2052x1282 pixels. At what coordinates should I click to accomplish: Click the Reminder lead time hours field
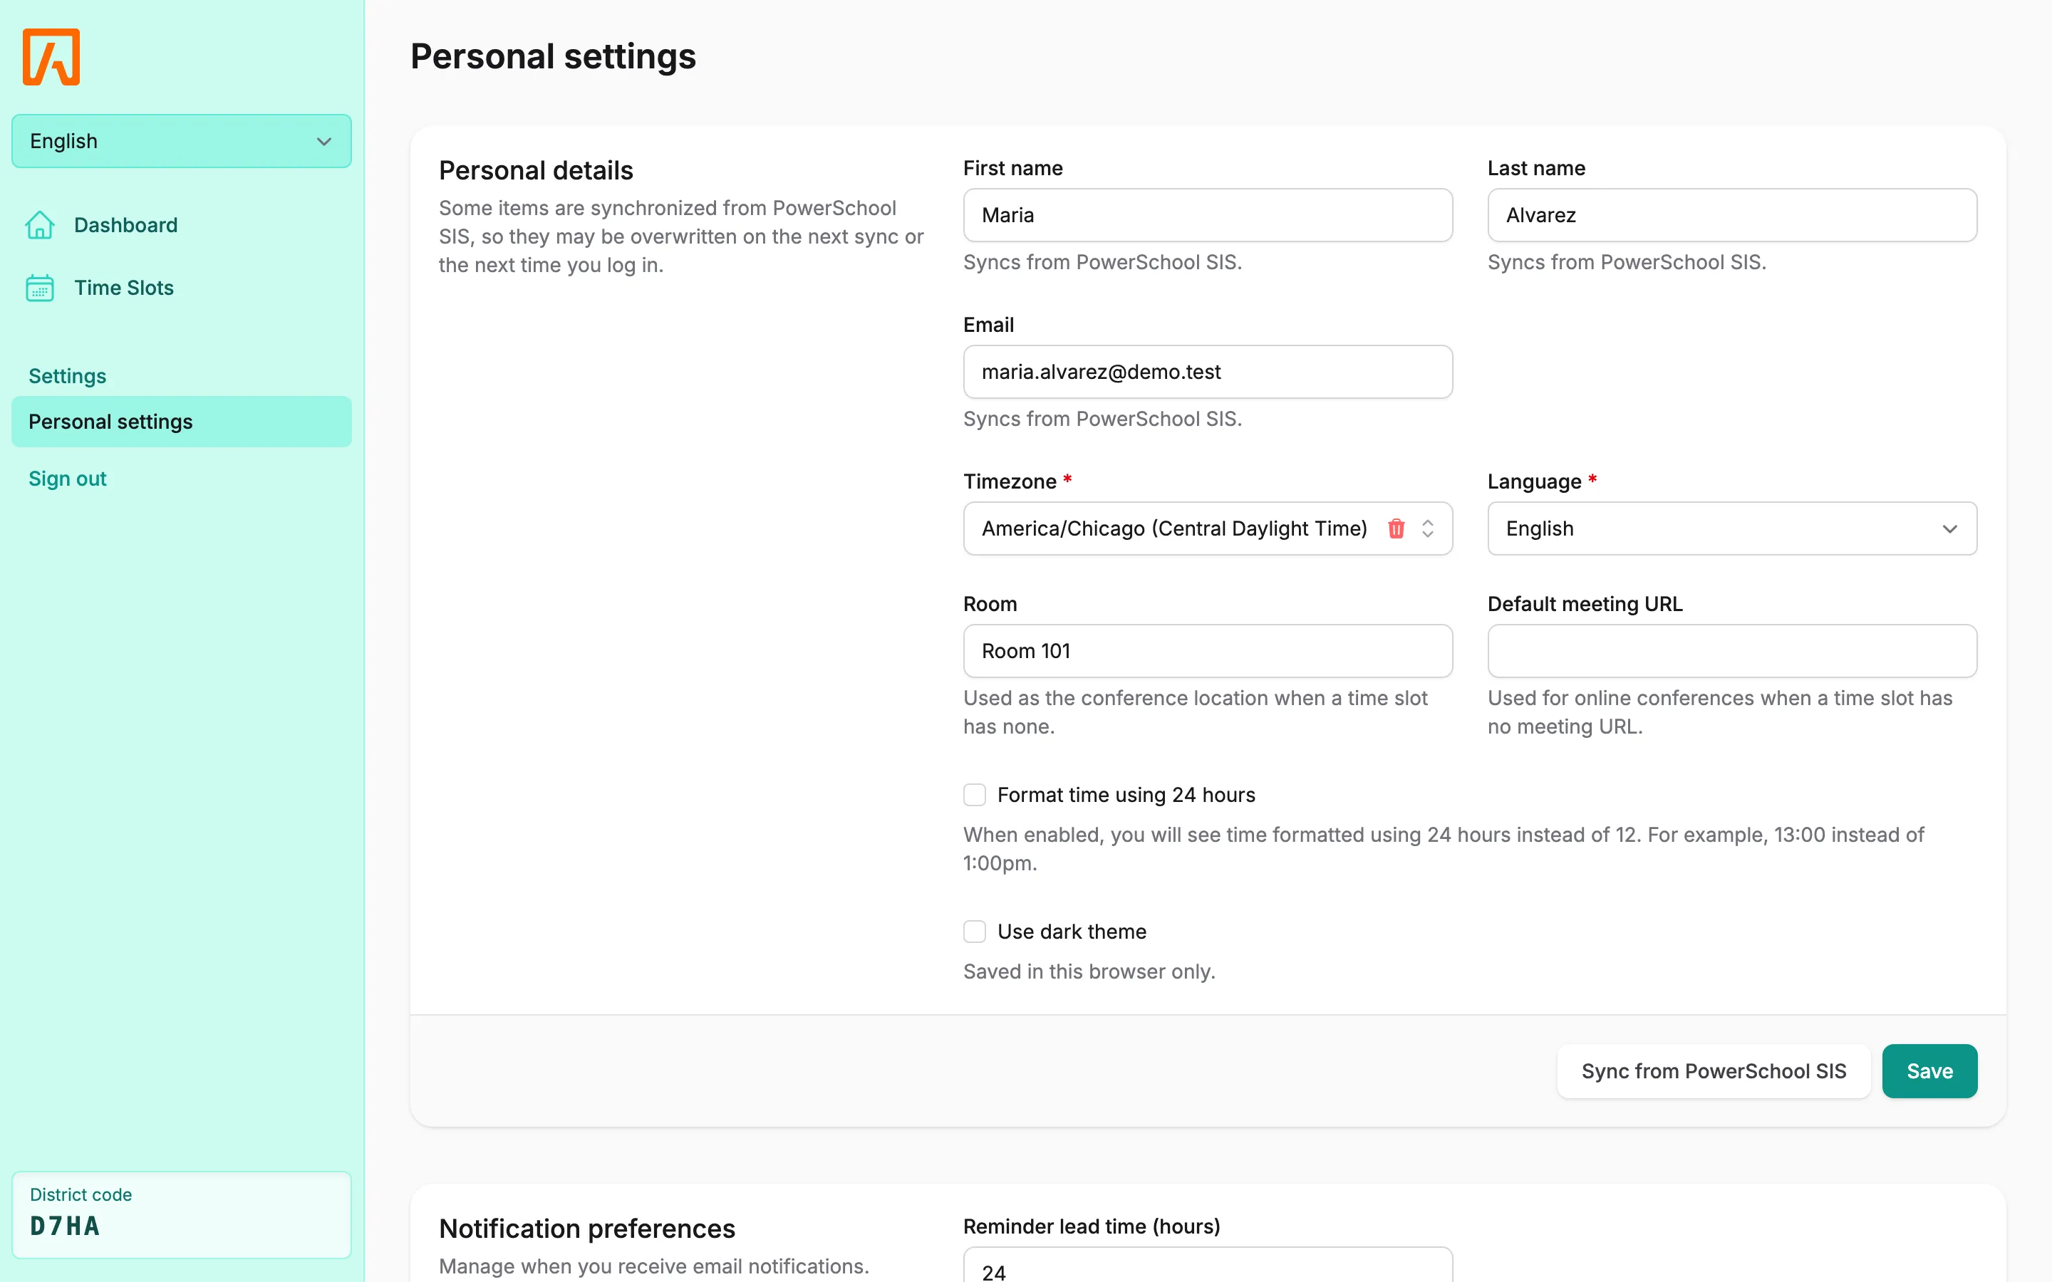[1208, 1265]
